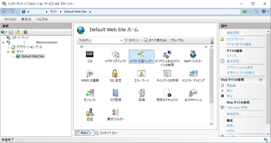
Task: Open 圧縮 feature icon
Action: click(141, 93)
